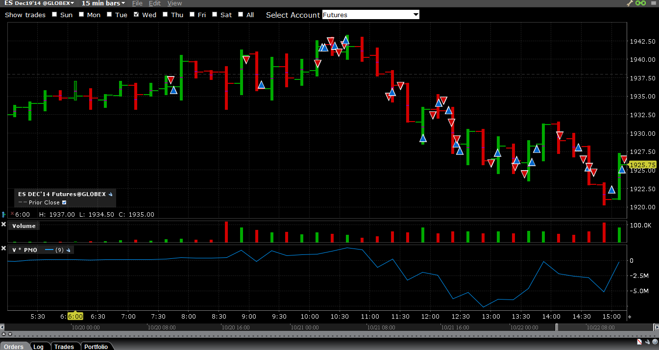659x350 pixels.
Task: Click the 10/21 08:00 timeline label
Action: (x=382, y=327)
